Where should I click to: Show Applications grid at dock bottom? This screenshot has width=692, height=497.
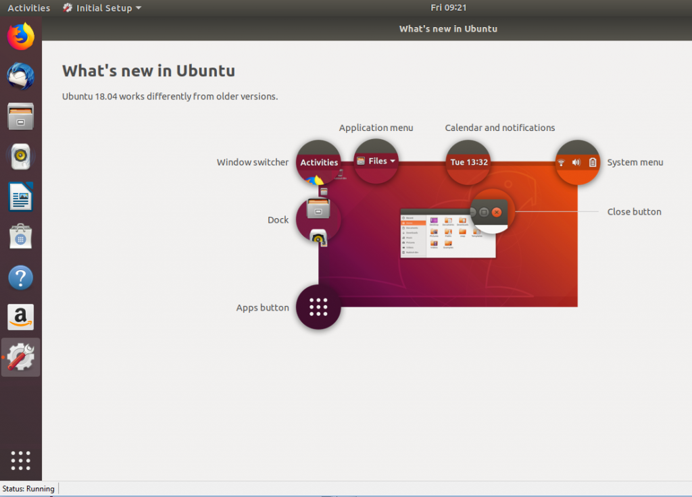21,460
